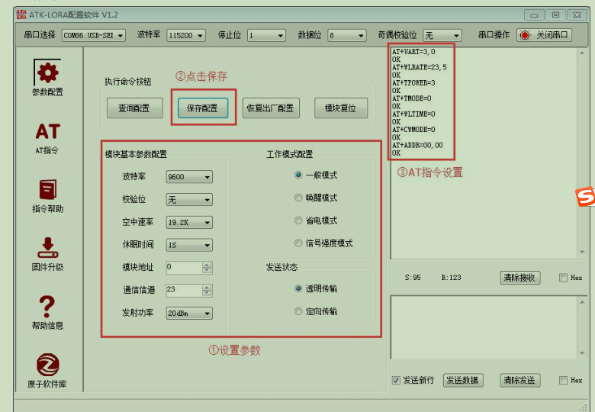Select 透明传输 send state
The height and width of the screenshot is (412, 595).
[x=298, y=288]
